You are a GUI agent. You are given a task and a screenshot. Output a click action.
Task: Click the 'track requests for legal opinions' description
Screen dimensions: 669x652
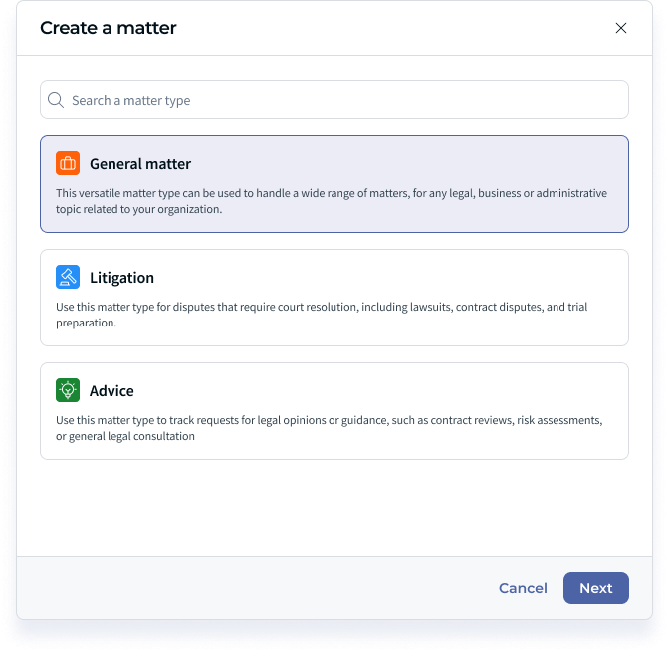(329, 428)
